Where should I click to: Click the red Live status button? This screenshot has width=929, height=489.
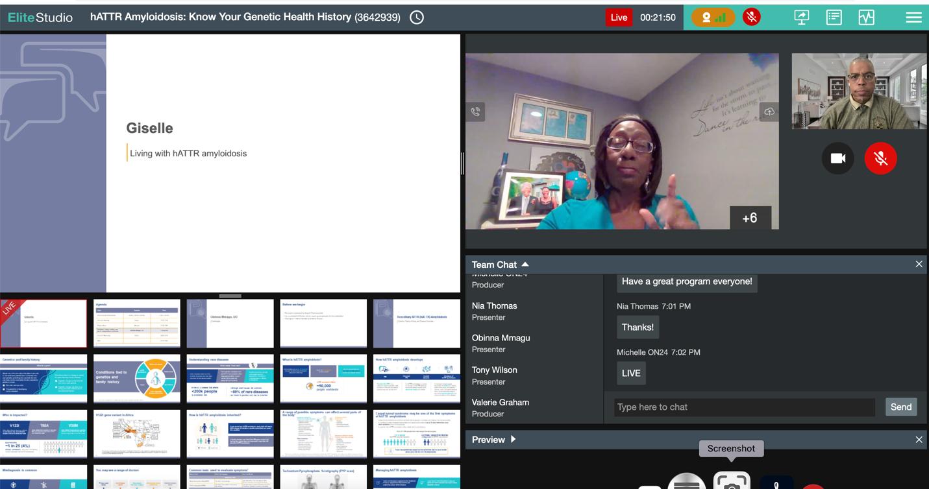(619, 18)
